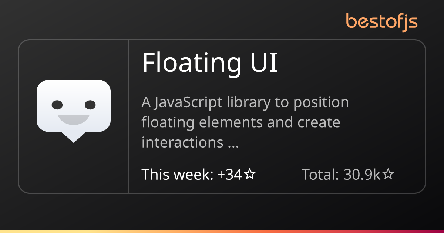This screenshot has height=233, width=444.
Task: Click the "js" letters in bestofjs logo
Action: [410, 22]
